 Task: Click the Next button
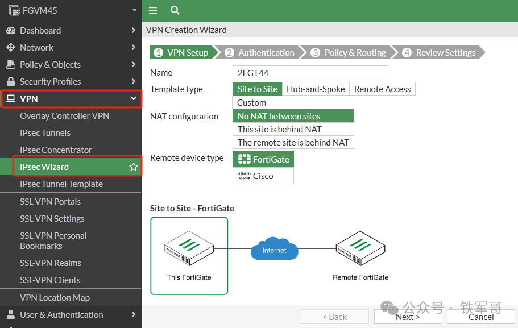[408, 317]
